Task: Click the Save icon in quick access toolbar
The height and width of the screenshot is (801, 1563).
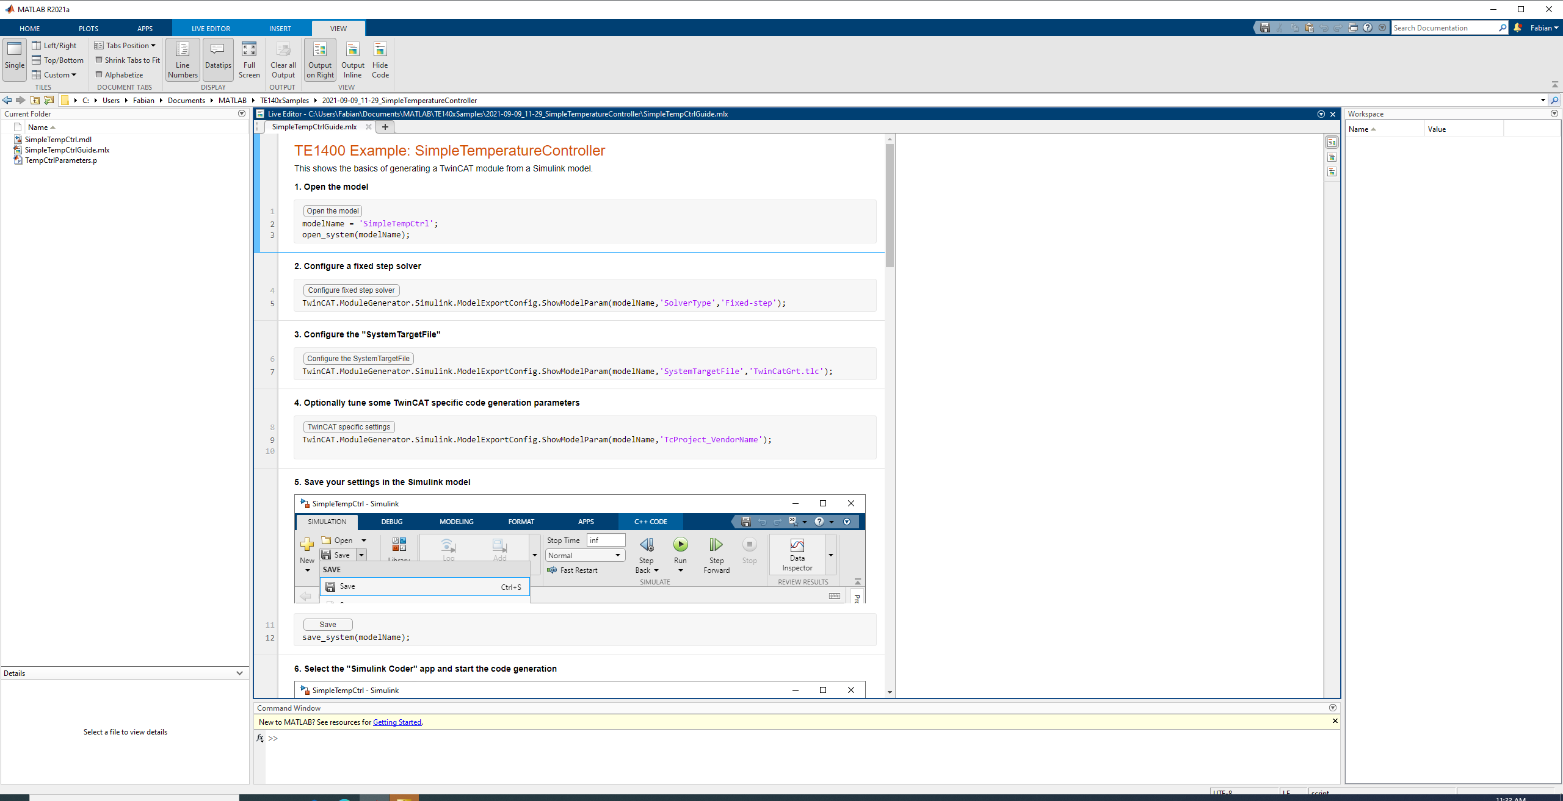Action: [1265, 28]
